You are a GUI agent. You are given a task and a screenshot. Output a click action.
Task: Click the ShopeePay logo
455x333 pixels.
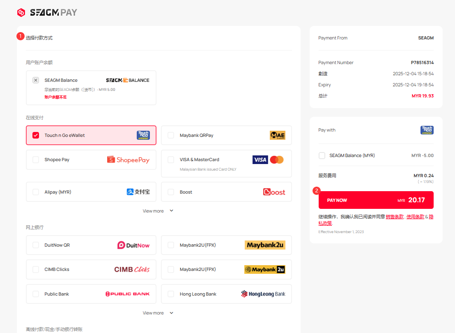point(128,160)
